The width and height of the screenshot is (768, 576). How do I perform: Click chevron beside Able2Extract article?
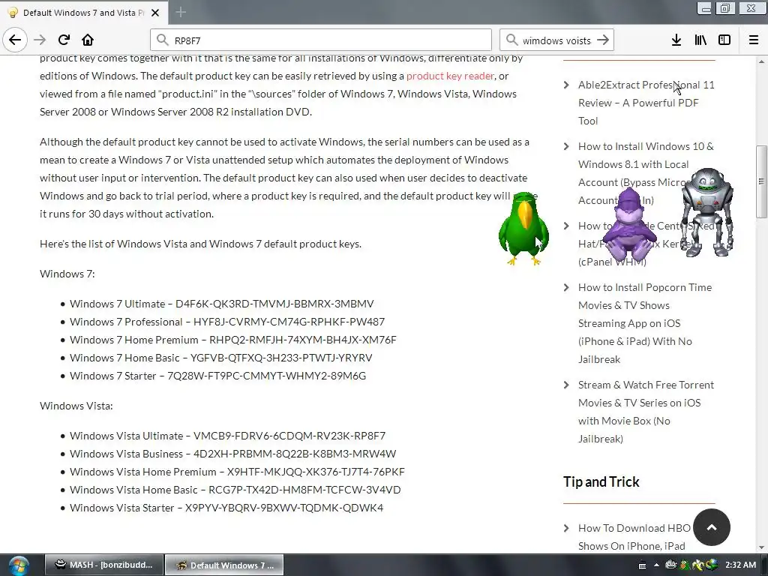[566, 85]
